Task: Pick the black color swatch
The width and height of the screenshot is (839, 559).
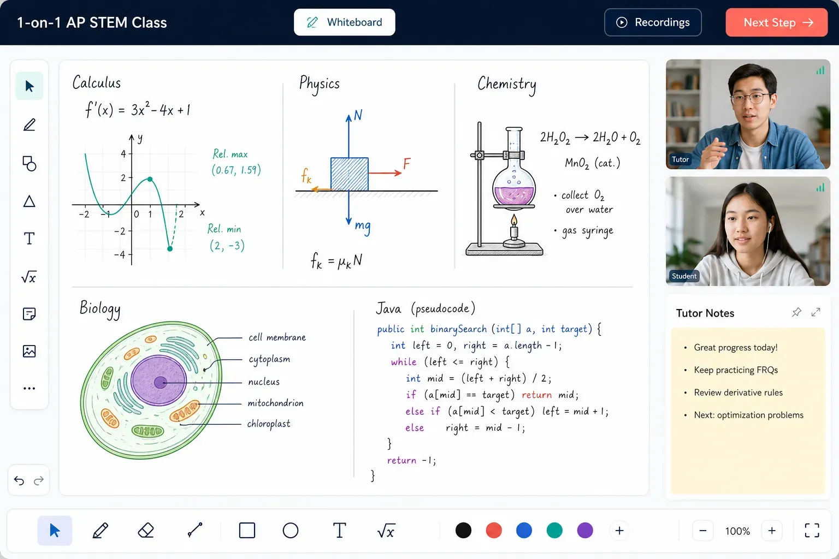Action: [463, 530]
